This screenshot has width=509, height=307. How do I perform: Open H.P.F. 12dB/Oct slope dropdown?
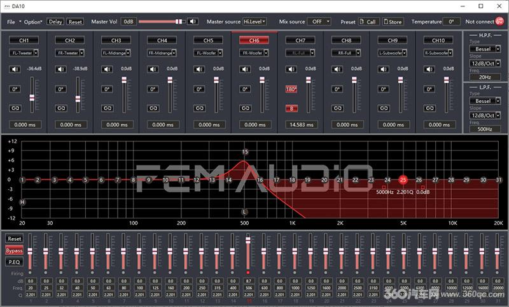(x=485, y=63)
